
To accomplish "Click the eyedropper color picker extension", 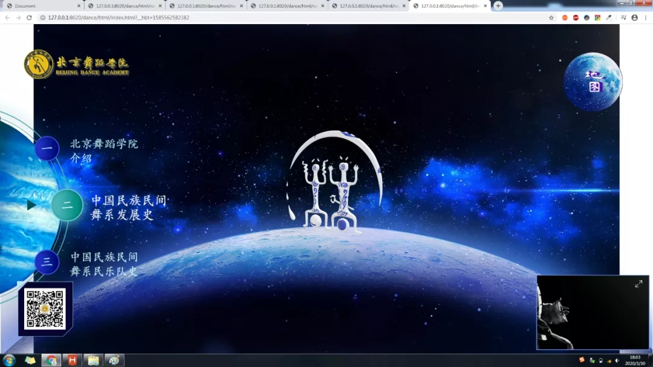I will (x=608, y=18).
